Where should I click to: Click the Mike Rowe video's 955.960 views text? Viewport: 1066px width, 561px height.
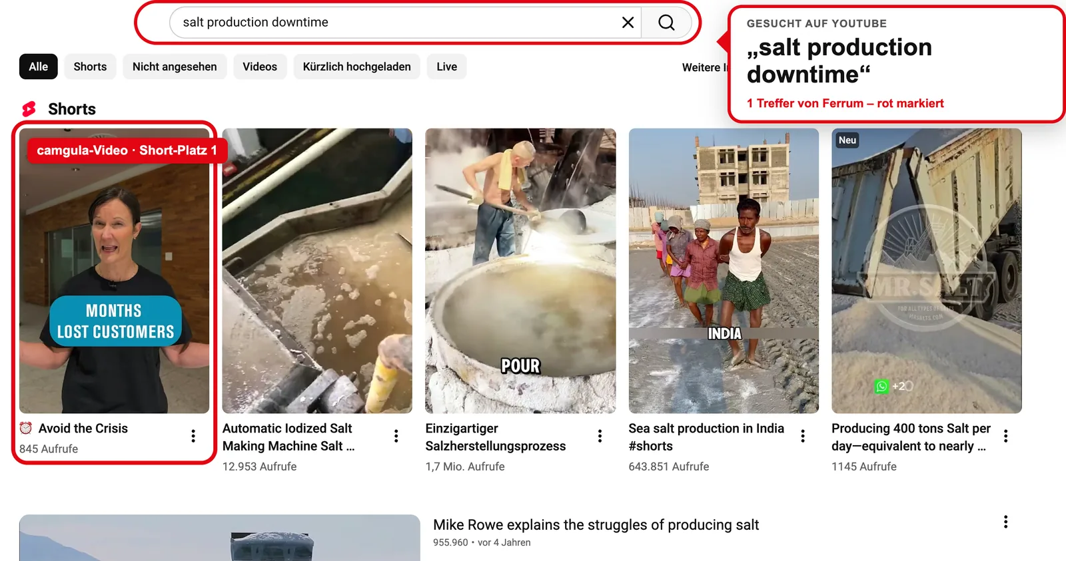click(450, 543)
